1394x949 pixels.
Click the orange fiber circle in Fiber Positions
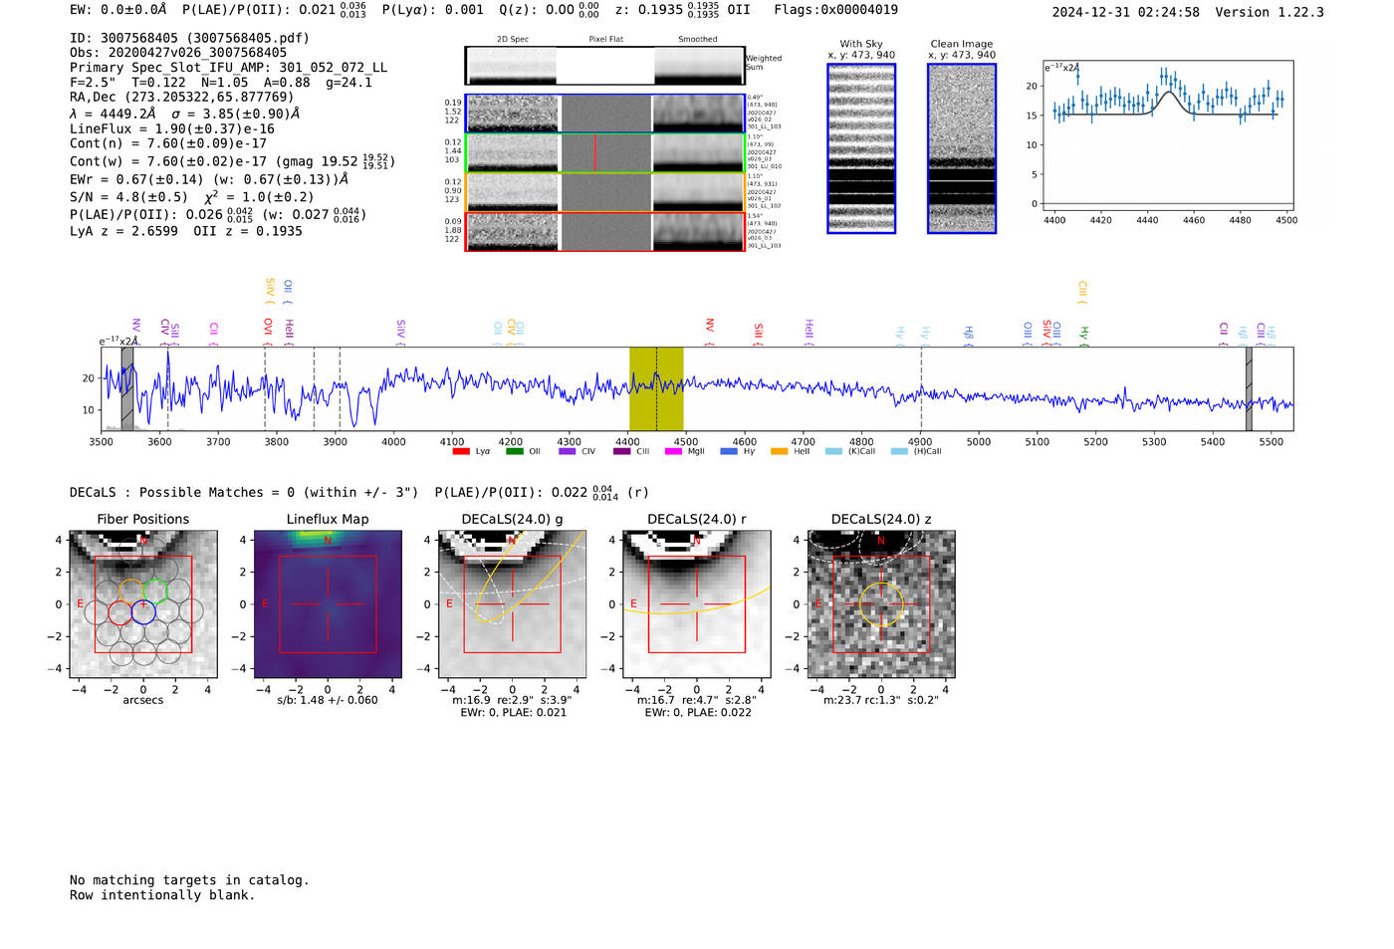[131, 591]
